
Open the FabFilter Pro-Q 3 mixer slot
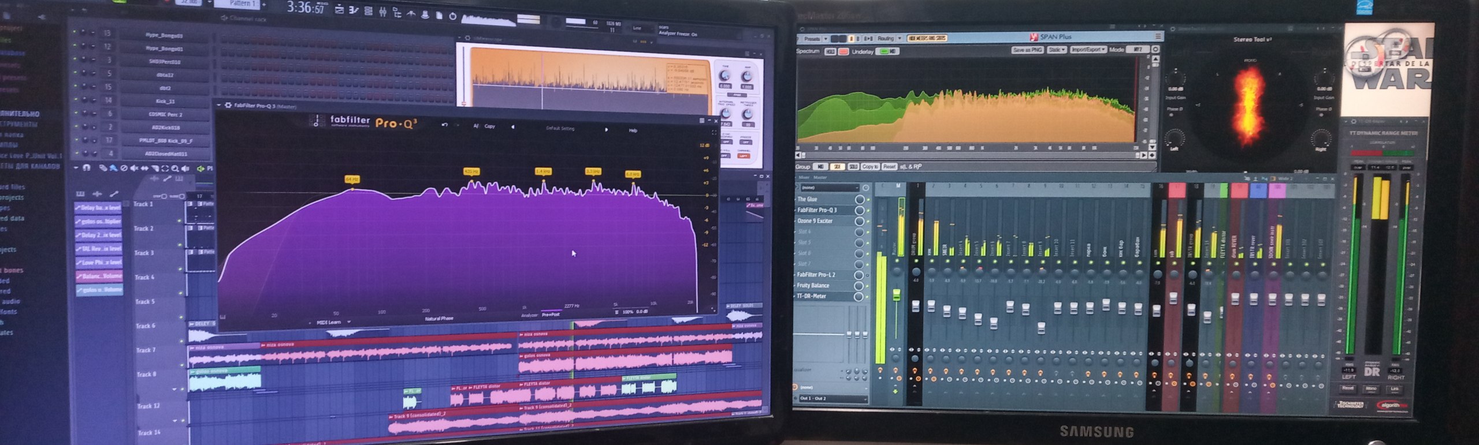[x=817, y=210]
